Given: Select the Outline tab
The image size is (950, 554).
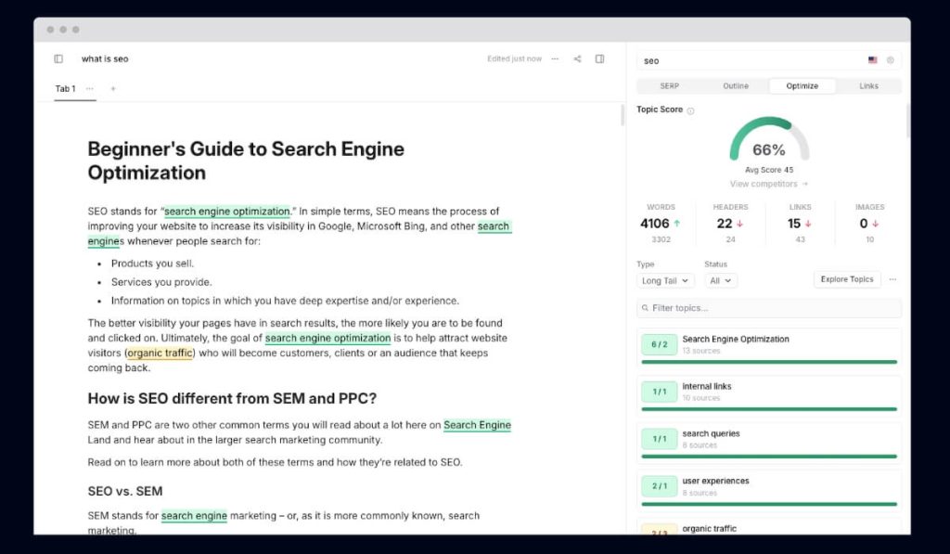Looking at the screenshot, I should pyautogui.click(x=736, y=86).
